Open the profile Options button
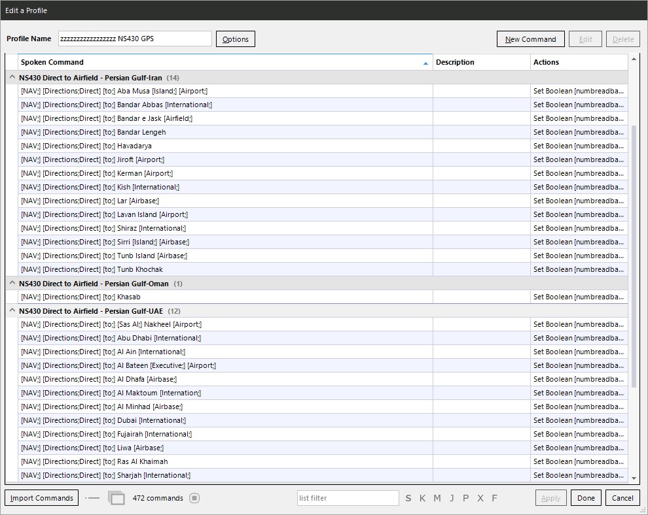Viewport: 648px width, 515px height. (x=235, y=39)
